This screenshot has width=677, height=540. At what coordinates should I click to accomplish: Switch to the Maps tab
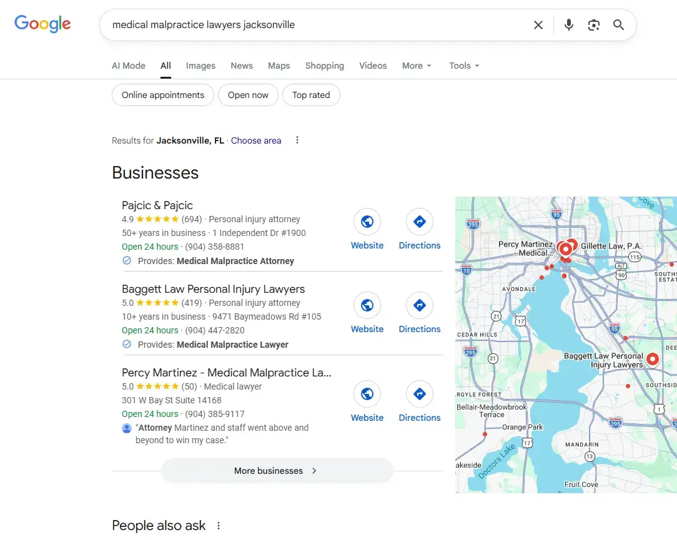tap(279, 66)
